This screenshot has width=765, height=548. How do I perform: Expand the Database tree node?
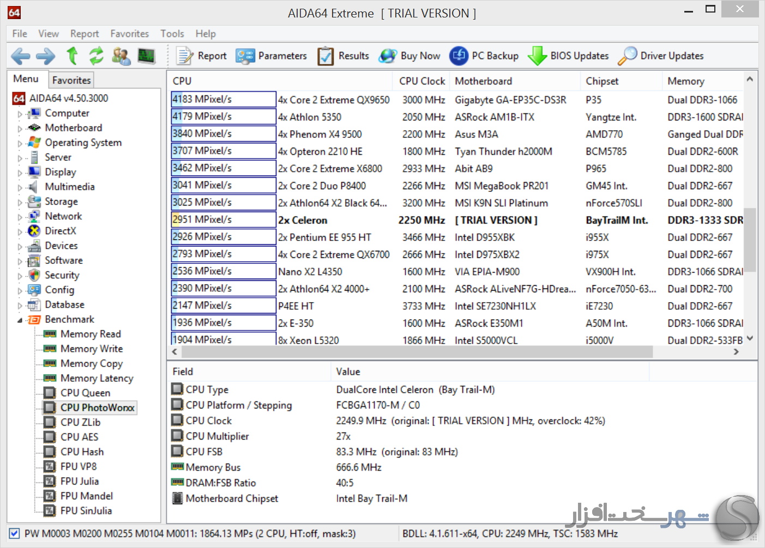point(20,305)
